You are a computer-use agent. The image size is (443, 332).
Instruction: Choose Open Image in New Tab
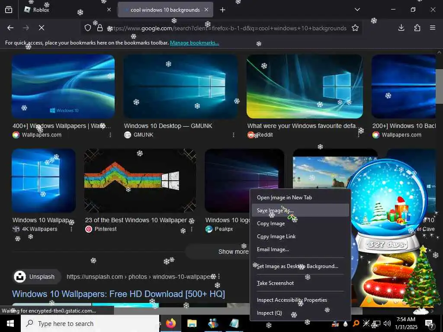tap(300, 197)
